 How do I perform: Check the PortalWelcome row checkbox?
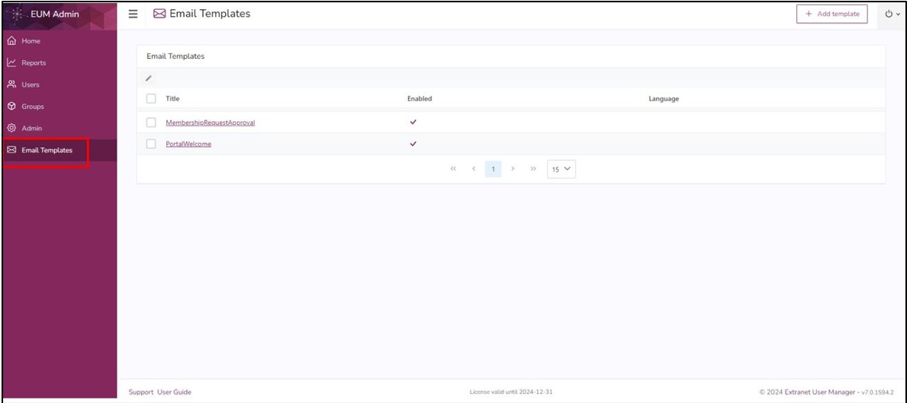(x=152, y=144)
